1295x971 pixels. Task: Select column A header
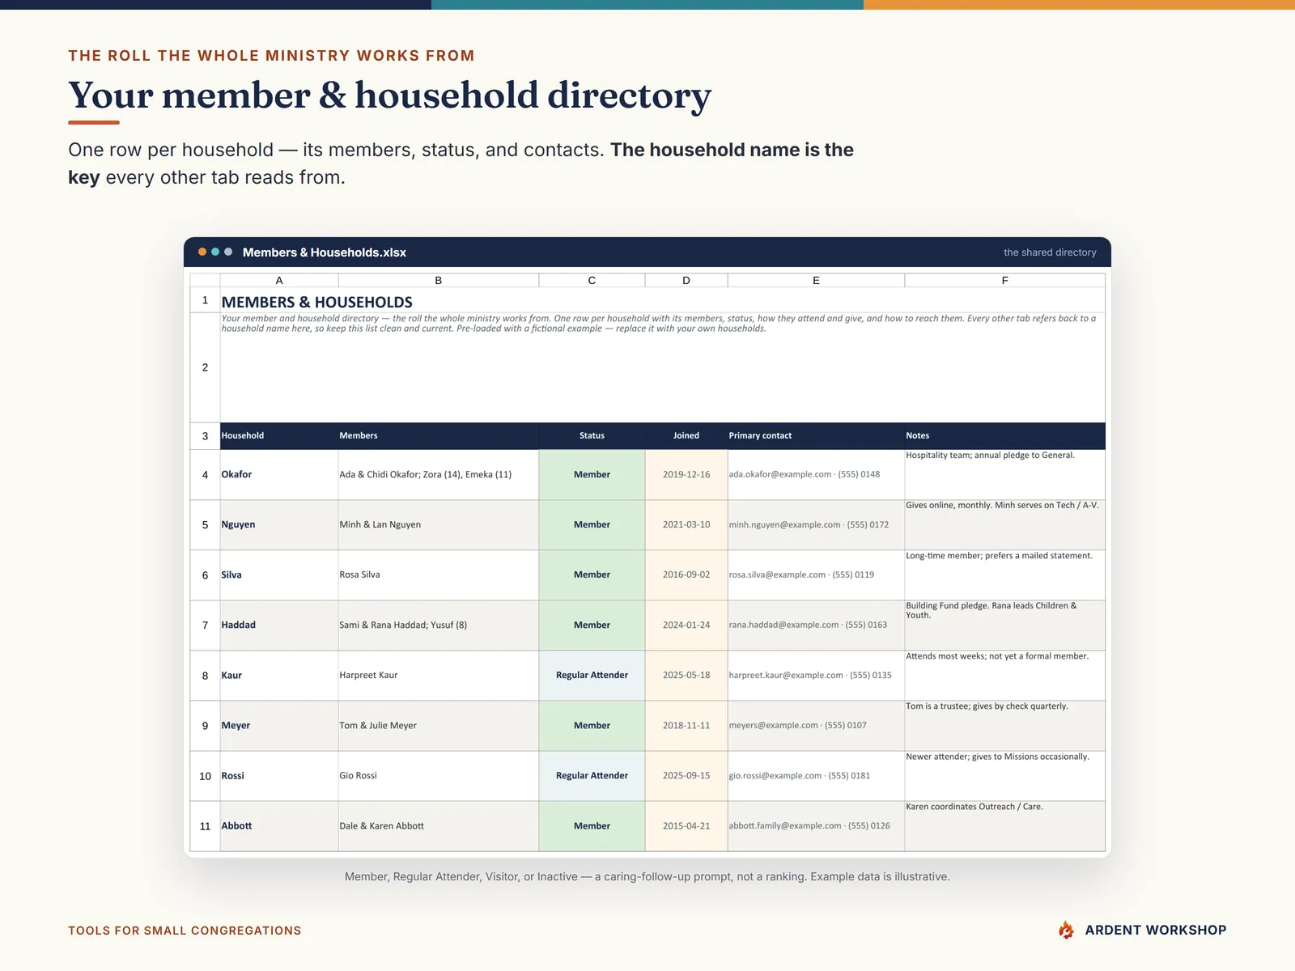pos(279,280)
